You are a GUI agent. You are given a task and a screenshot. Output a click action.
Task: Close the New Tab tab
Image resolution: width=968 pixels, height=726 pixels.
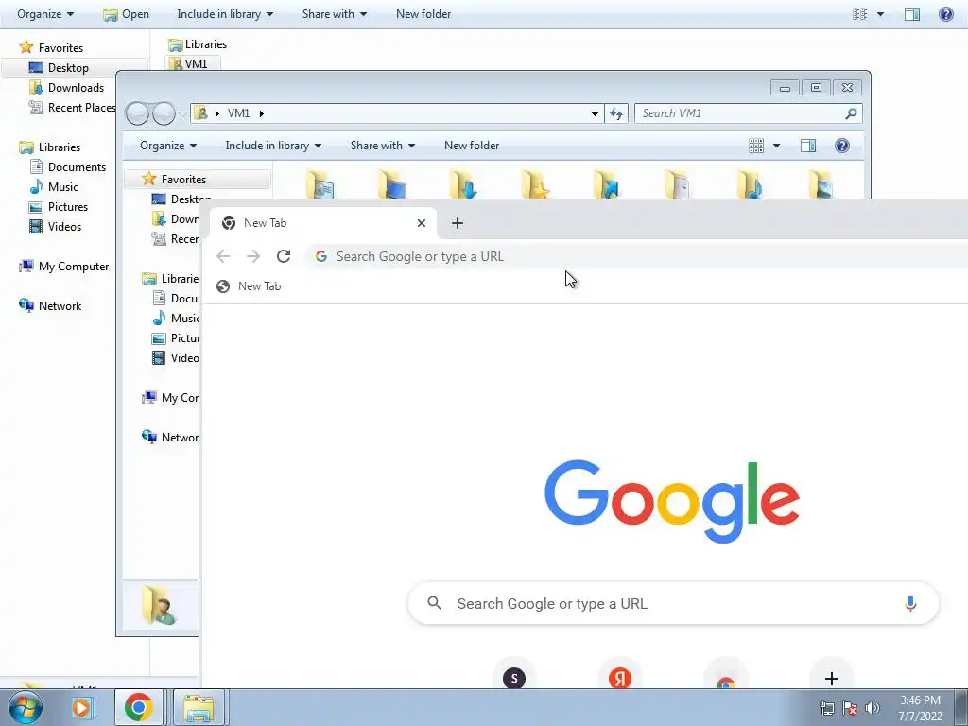pyautogui.click(x=422, y=223)
